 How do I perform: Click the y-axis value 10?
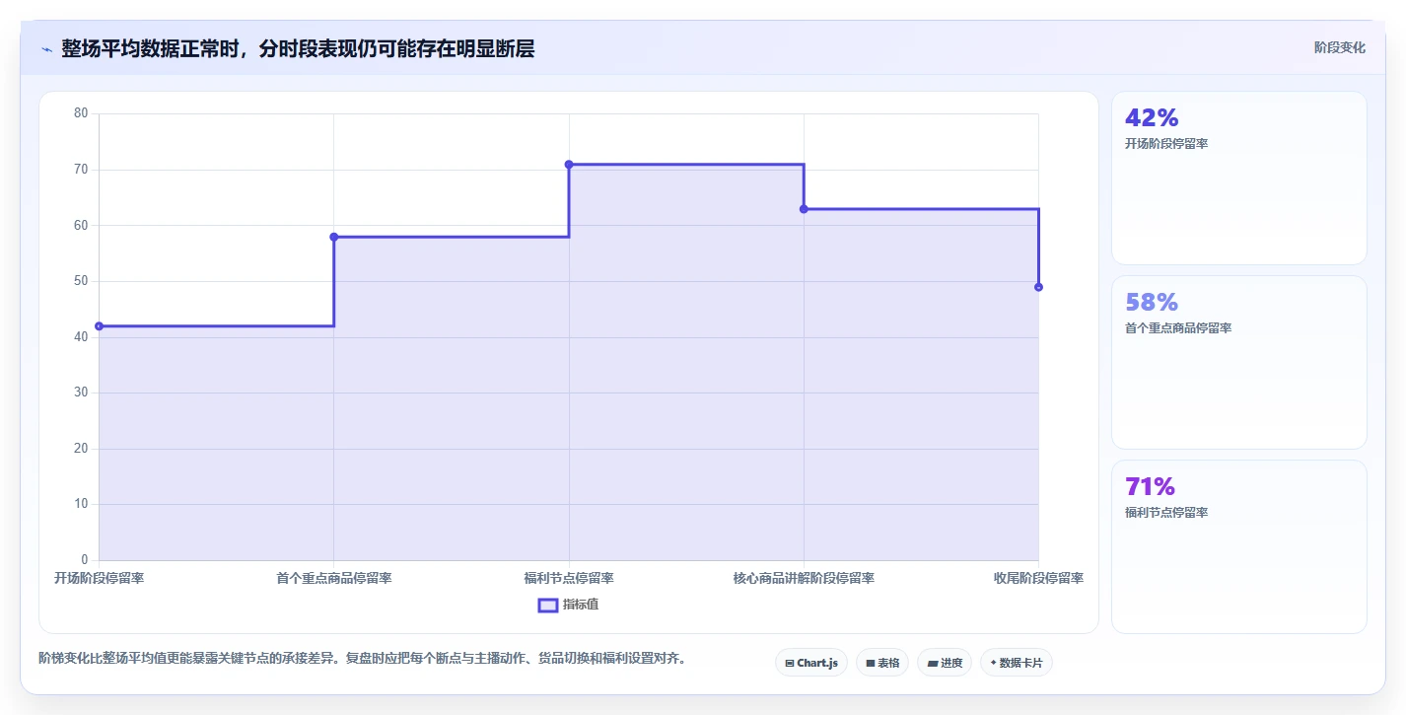tap(81, 504)
